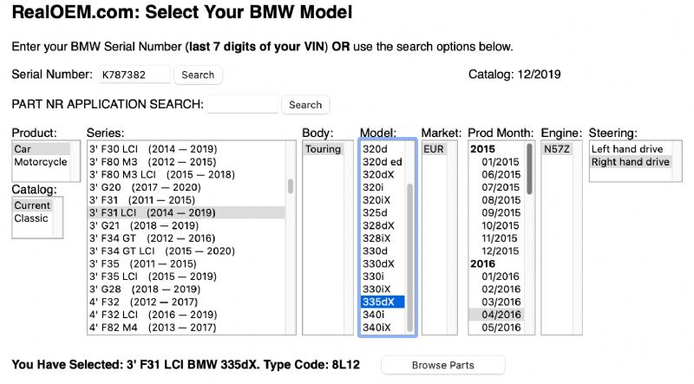Screen dimensions: 694x384
Task: Click the Serial Number Search button
Action: pos(198,75)
